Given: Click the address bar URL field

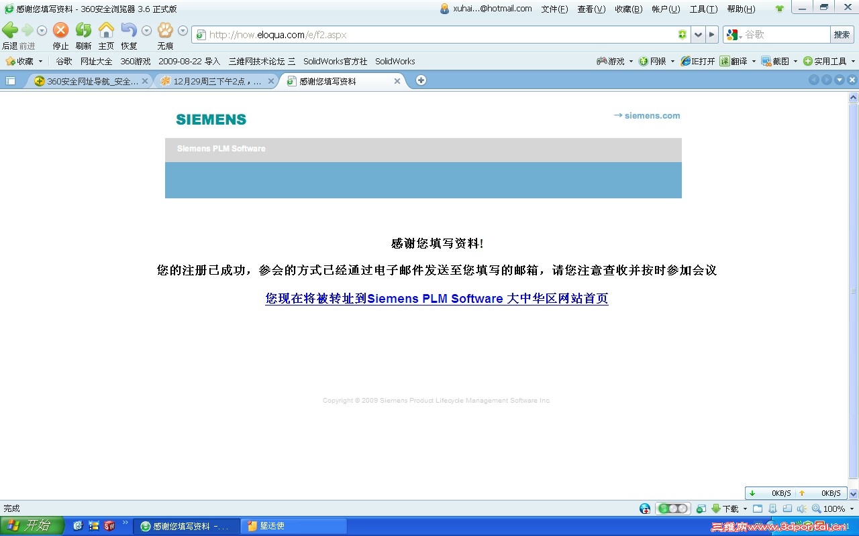Looking at the screenshot, I should click(x=440, y=35).
